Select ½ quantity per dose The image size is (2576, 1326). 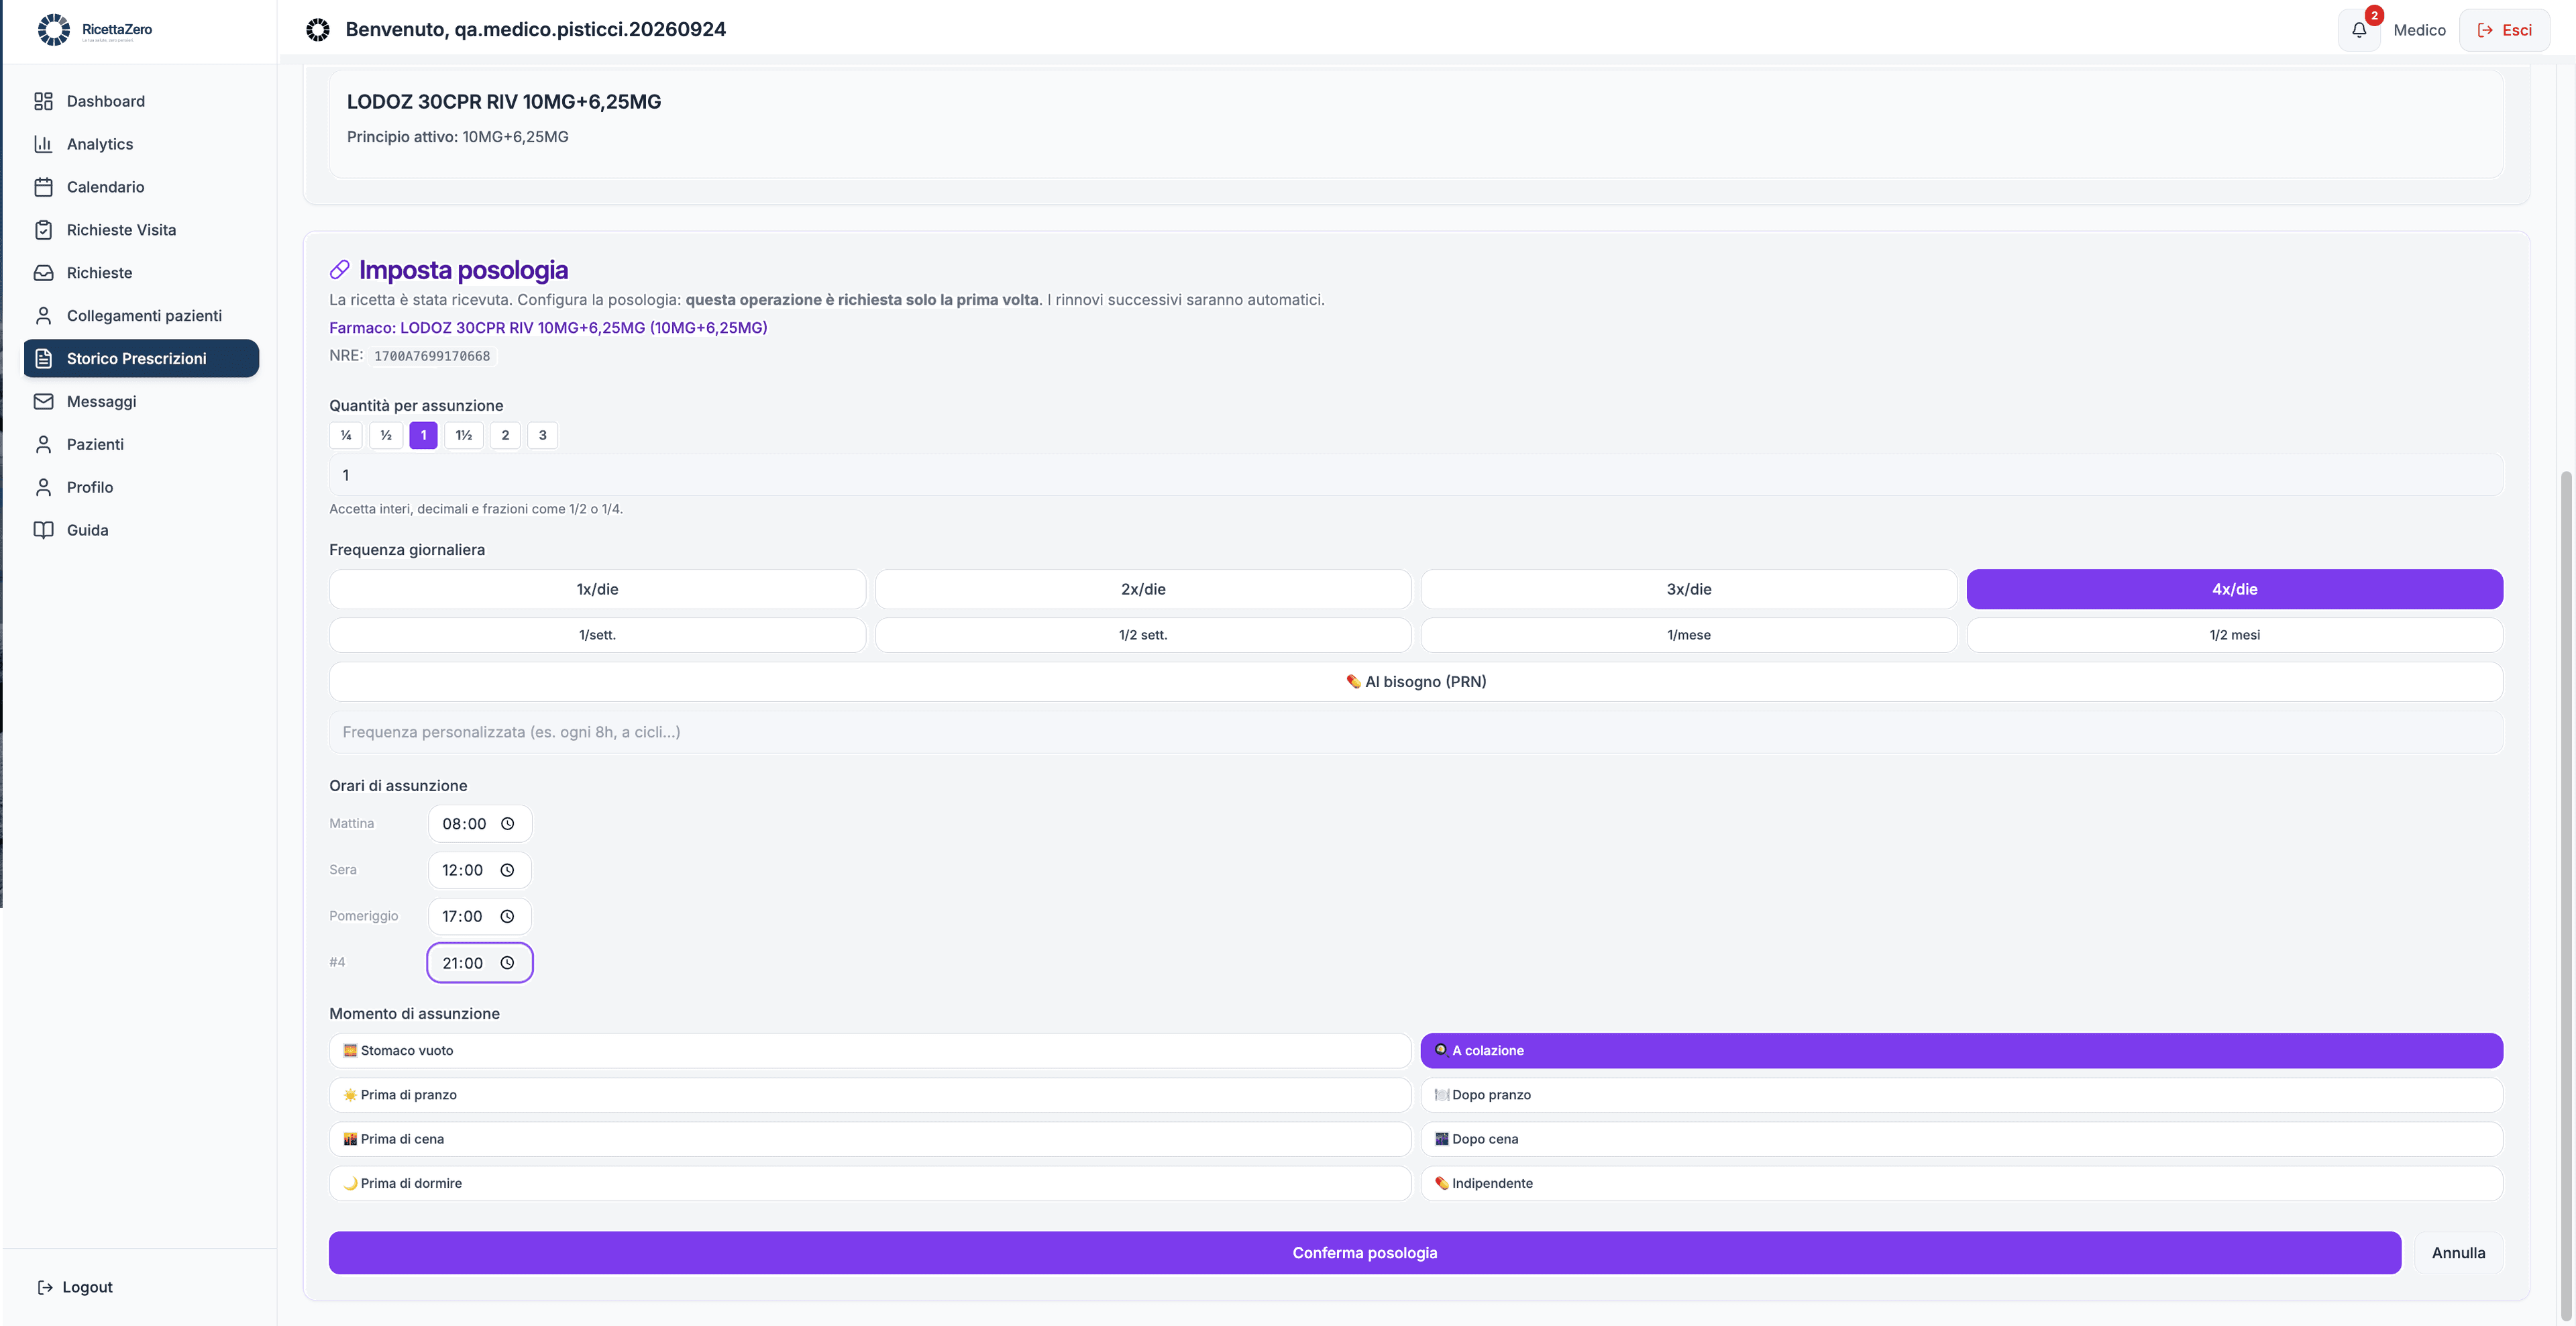(386, 435)
